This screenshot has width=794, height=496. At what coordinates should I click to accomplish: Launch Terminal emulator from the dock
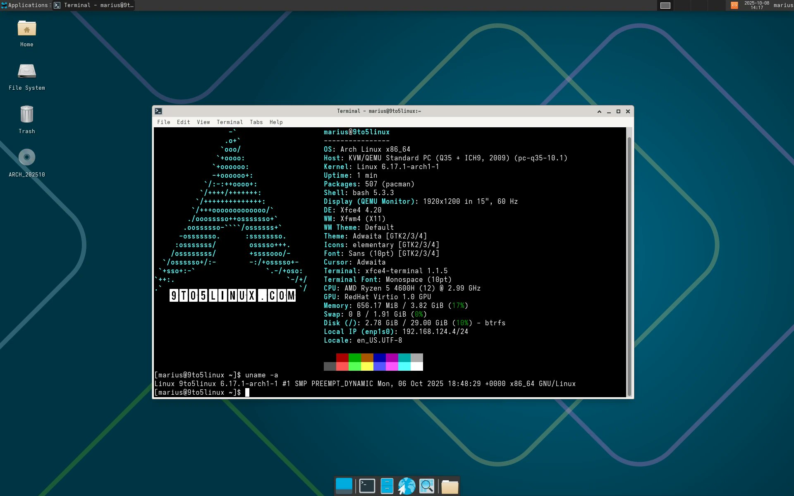click(x=367, y=486)
